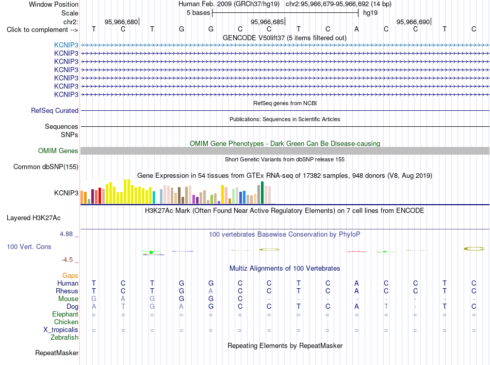The height and width of the screenshot is (365, 490).
Task: Click the large olive 'C' PhyloP logo at right edge
Action: coord(473,248)
